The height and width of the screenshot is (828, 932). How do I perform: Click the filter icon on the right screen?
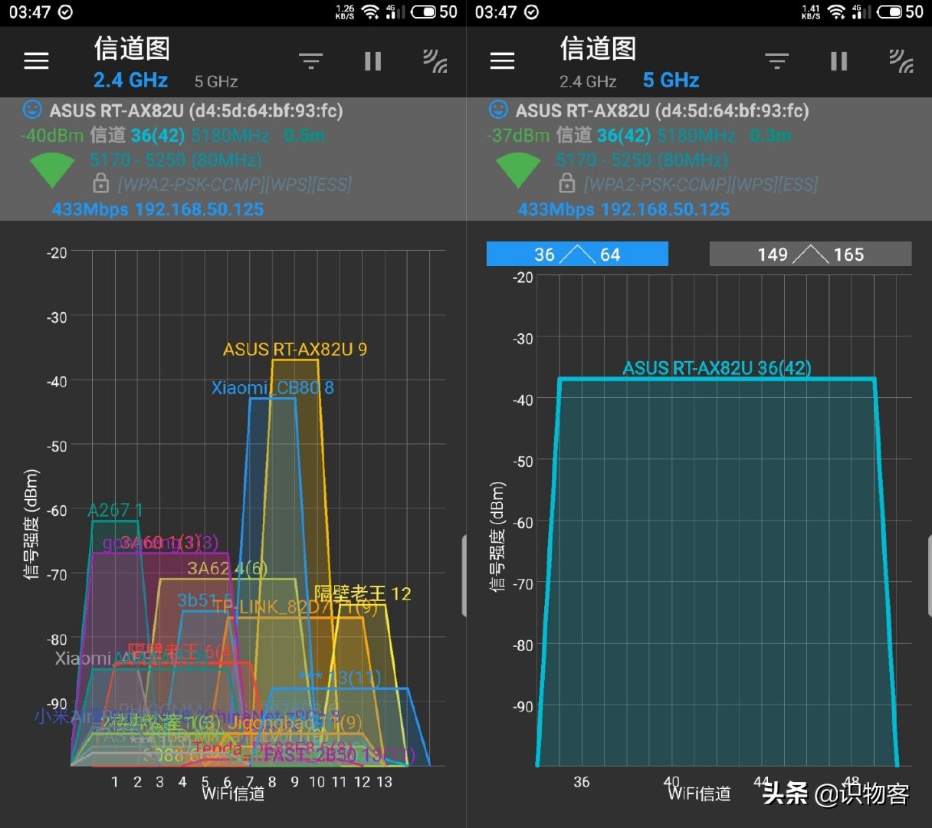pos(776,61)
